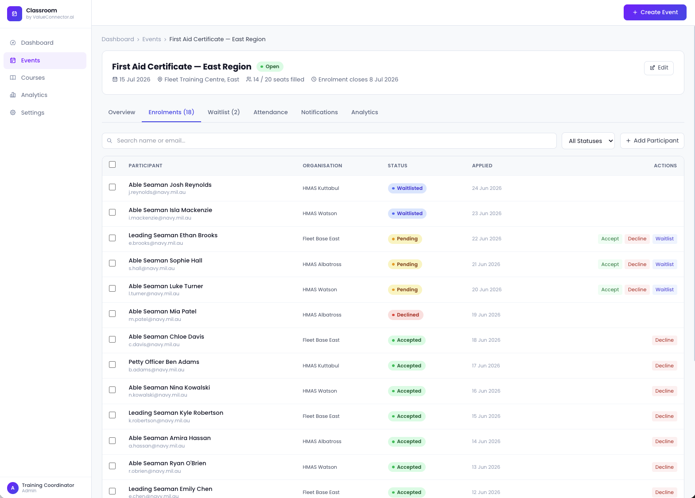The image size is (695, 498).
Task: Click the Settings gear icon in sidebar
Action: [x=13, y=113]
